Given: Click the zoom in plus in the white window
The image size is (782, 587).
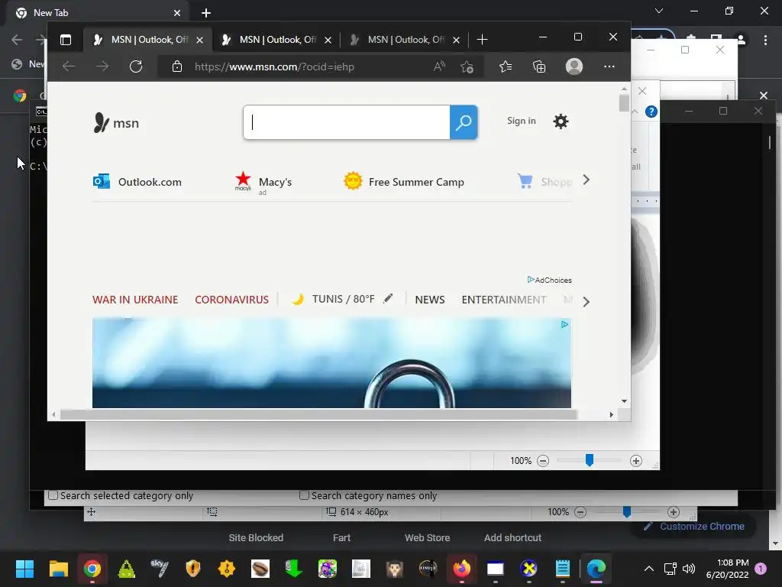Looking at the screenshot, I should [x=636, y=461].
